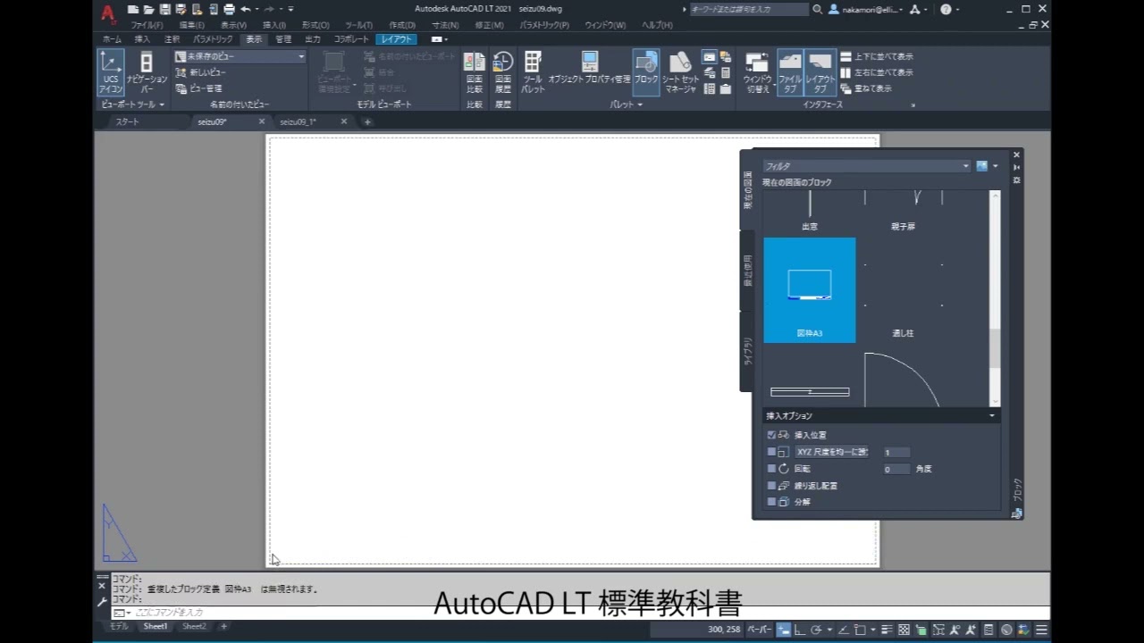Image resolution: width=1144 pixels, height=643 pixels.
Task: Switch to the seizu09_1* document tab
Action: pyautogui.click(x=299, y=121)
